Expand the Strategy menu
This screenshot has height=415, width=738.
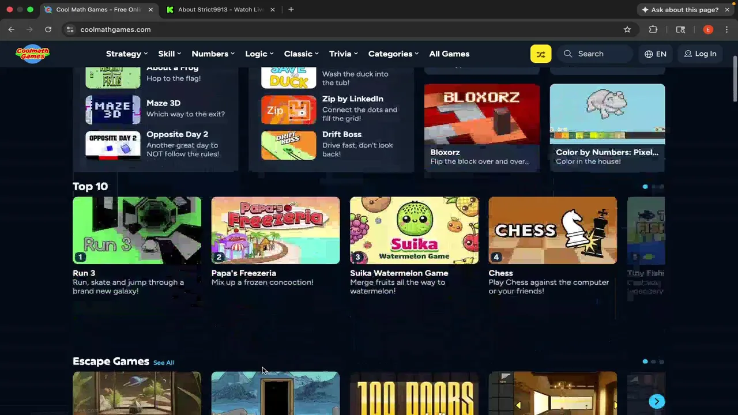point(127,54)
